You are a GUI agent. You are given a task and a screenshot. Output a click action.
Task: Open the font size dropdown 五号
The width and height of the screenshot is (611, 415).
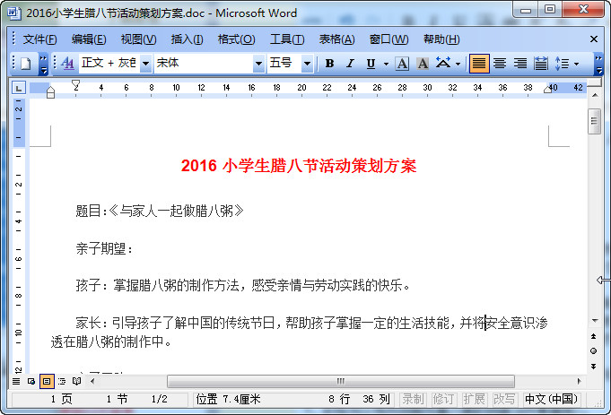point(307,63)
